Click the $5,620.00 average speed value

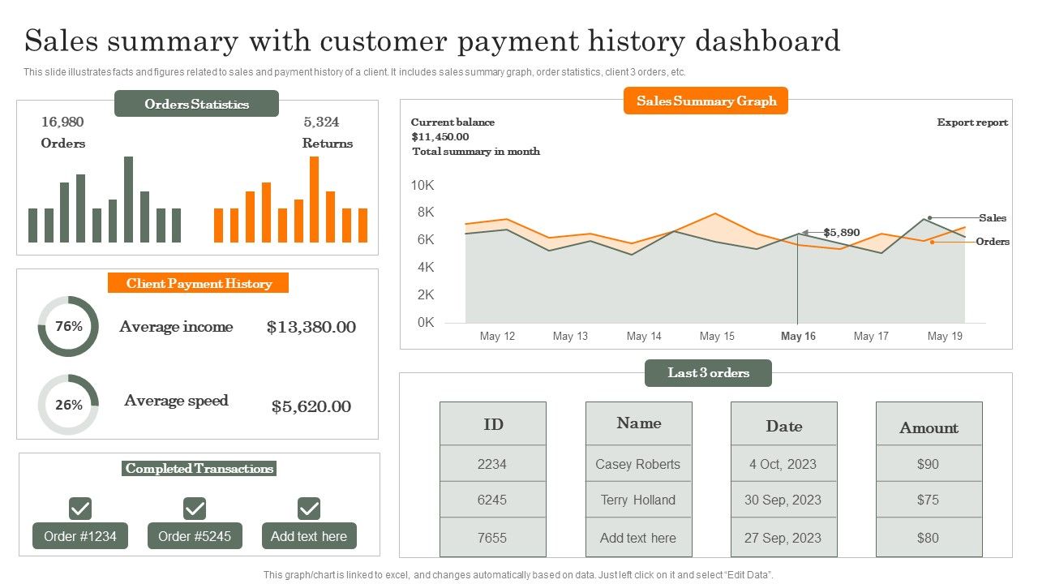311,406
